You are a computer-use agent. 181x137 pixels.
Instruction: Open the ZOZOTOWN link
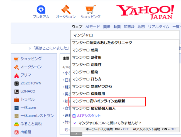click(x=31, y=83)
